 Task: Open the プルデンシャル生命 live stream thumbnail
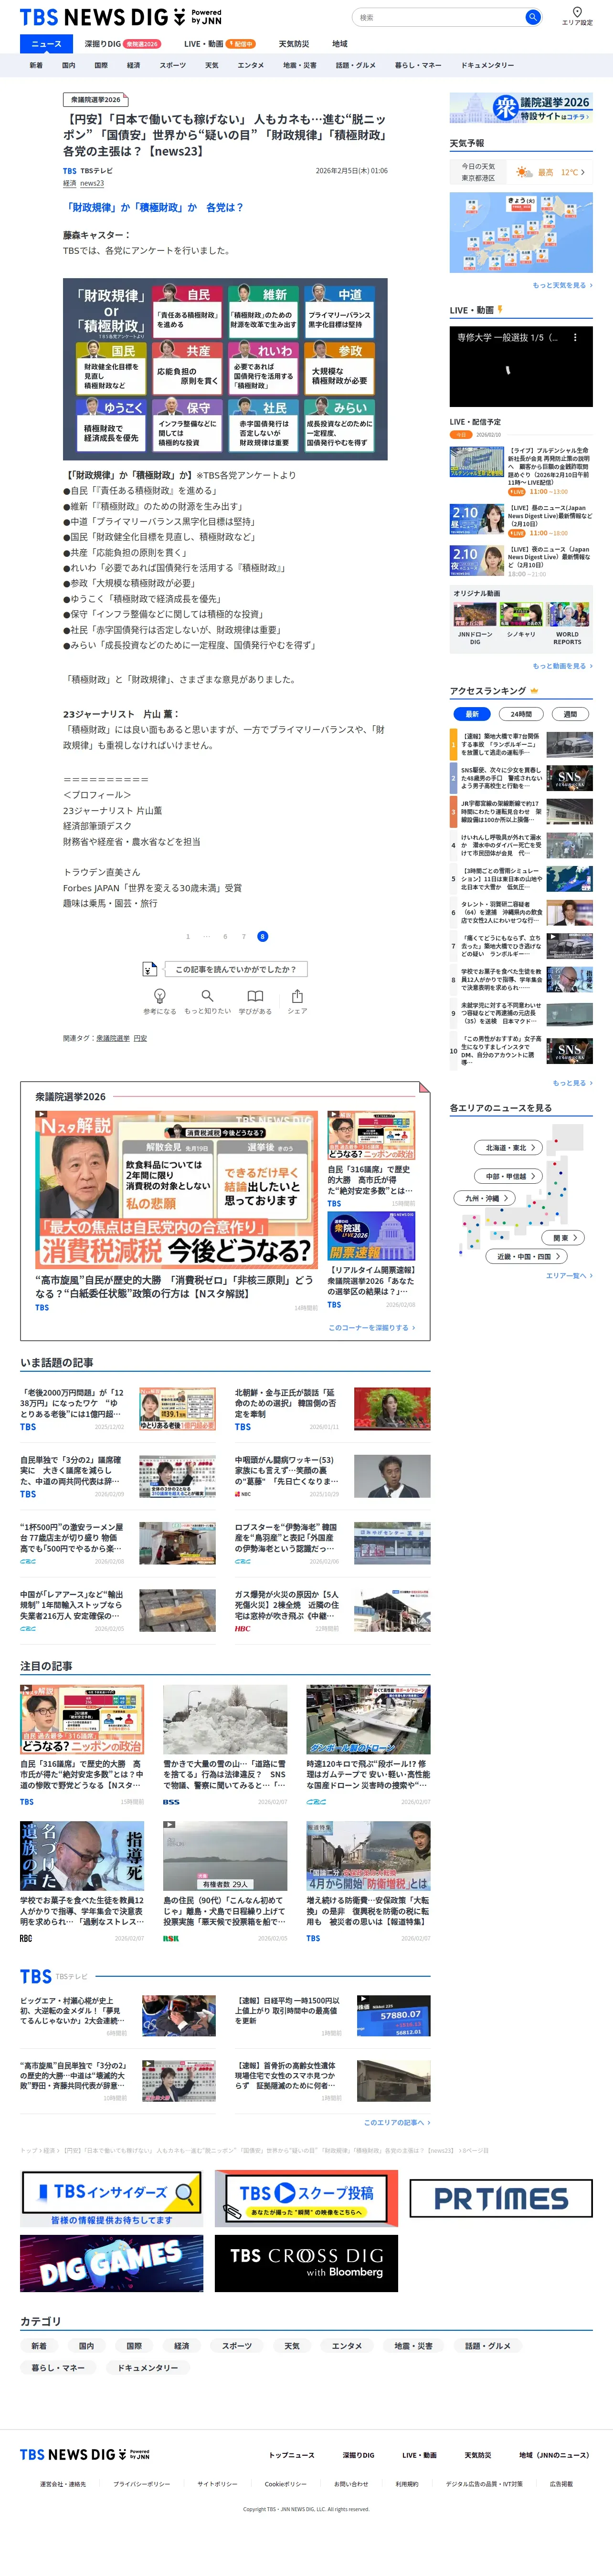477,462
